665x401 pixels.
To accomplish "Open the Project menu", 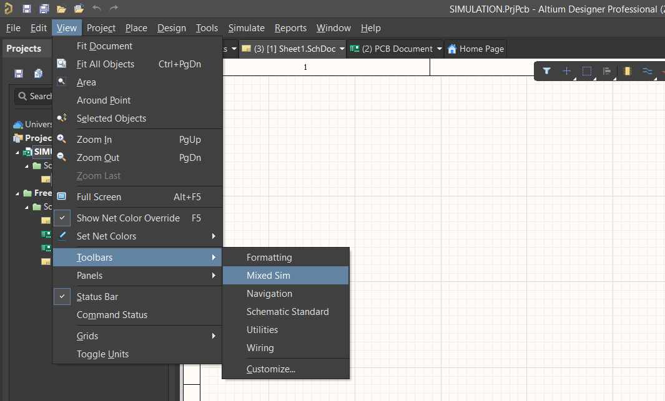I will 101,28.
